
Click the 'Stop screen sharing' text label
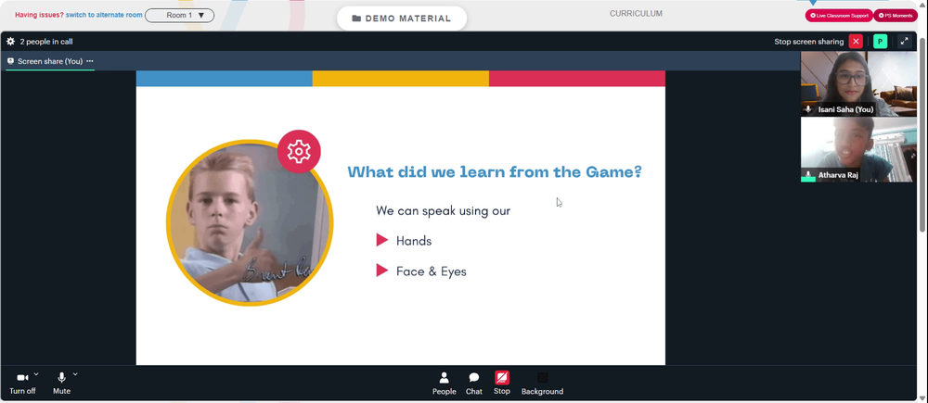[809, 42]
